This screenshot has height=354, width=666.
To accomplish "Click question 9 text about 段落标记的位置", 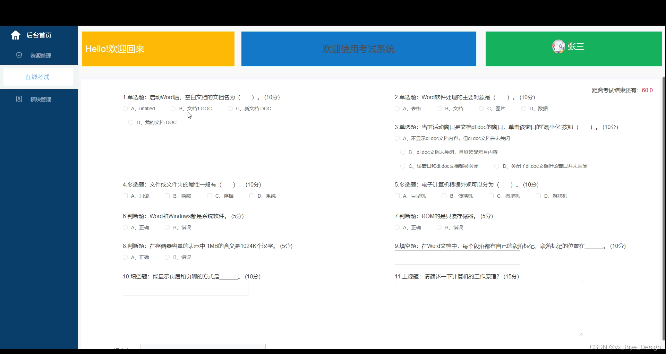I will 510,246.
